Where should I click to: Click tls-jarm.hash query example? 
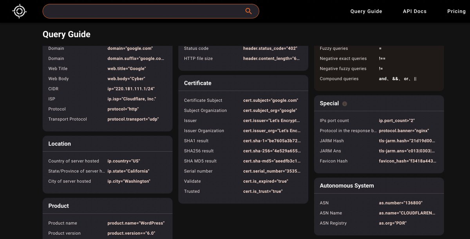click(x=407, y=141)
